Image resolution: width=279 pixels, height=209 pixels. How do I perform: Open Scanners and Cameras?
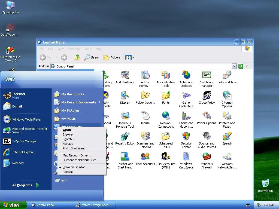[145, 140]
